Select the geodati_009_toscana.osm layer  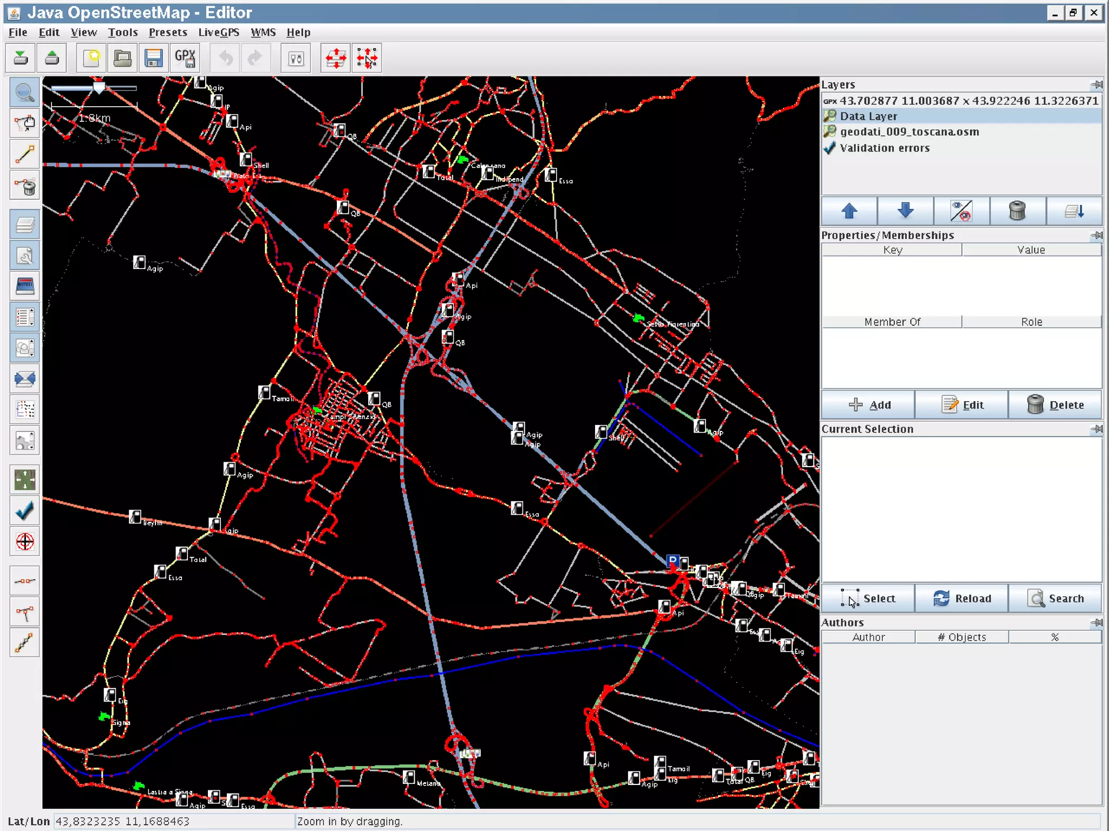point(962,132)
